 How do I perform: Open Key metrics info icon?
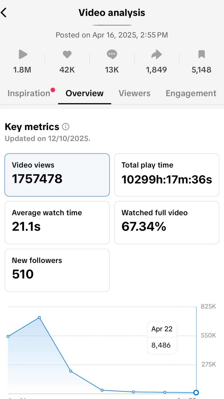66,127
